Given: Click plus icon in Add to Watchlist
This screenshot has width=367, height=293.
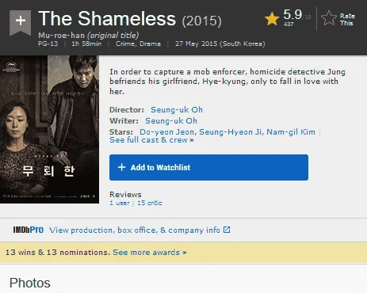Looking at the screenshot, I should pyautogui.click(x=121, y=167).
